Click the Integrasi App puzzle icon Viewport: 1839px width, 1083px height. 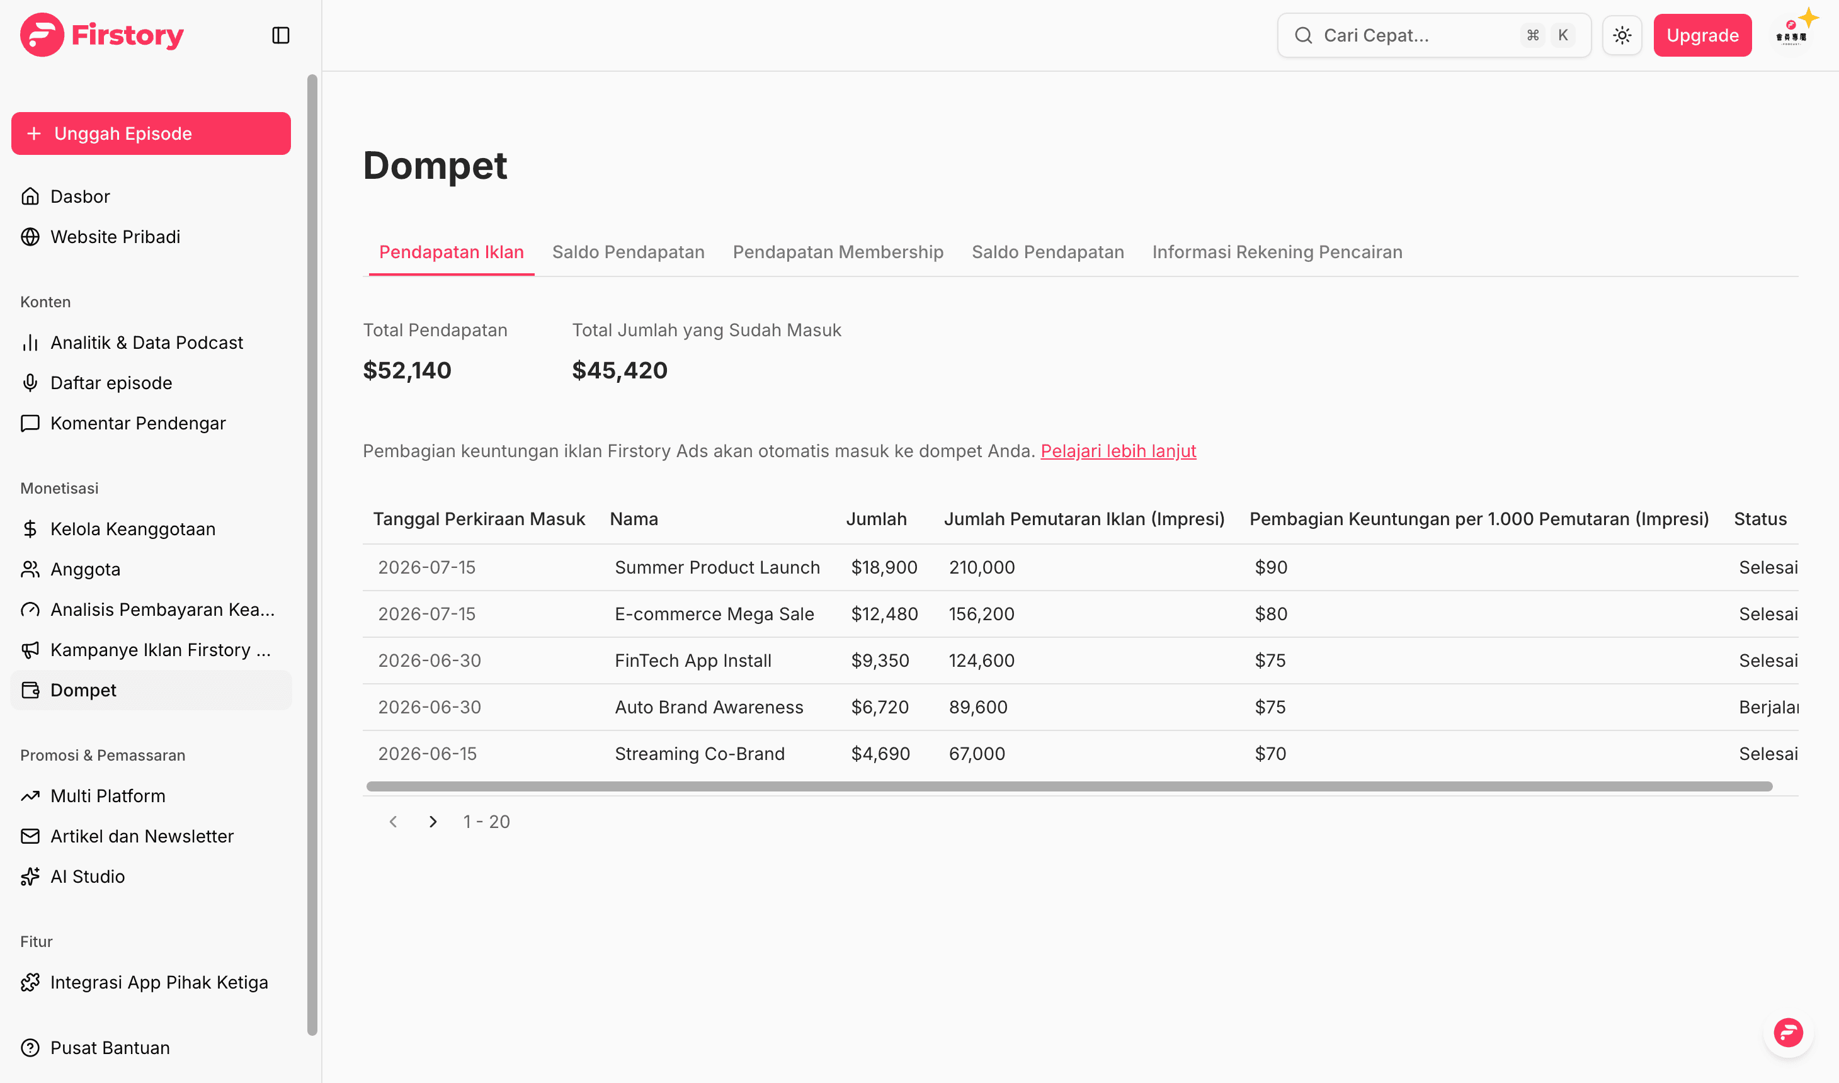pyautogui.click(x=30, y=982)
